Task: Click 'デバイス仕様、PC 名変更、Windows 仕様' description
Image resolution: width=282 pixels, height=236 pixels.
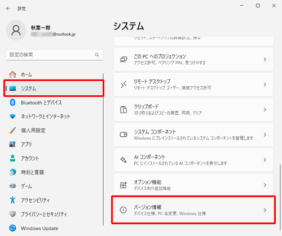Action: (170, 213)
